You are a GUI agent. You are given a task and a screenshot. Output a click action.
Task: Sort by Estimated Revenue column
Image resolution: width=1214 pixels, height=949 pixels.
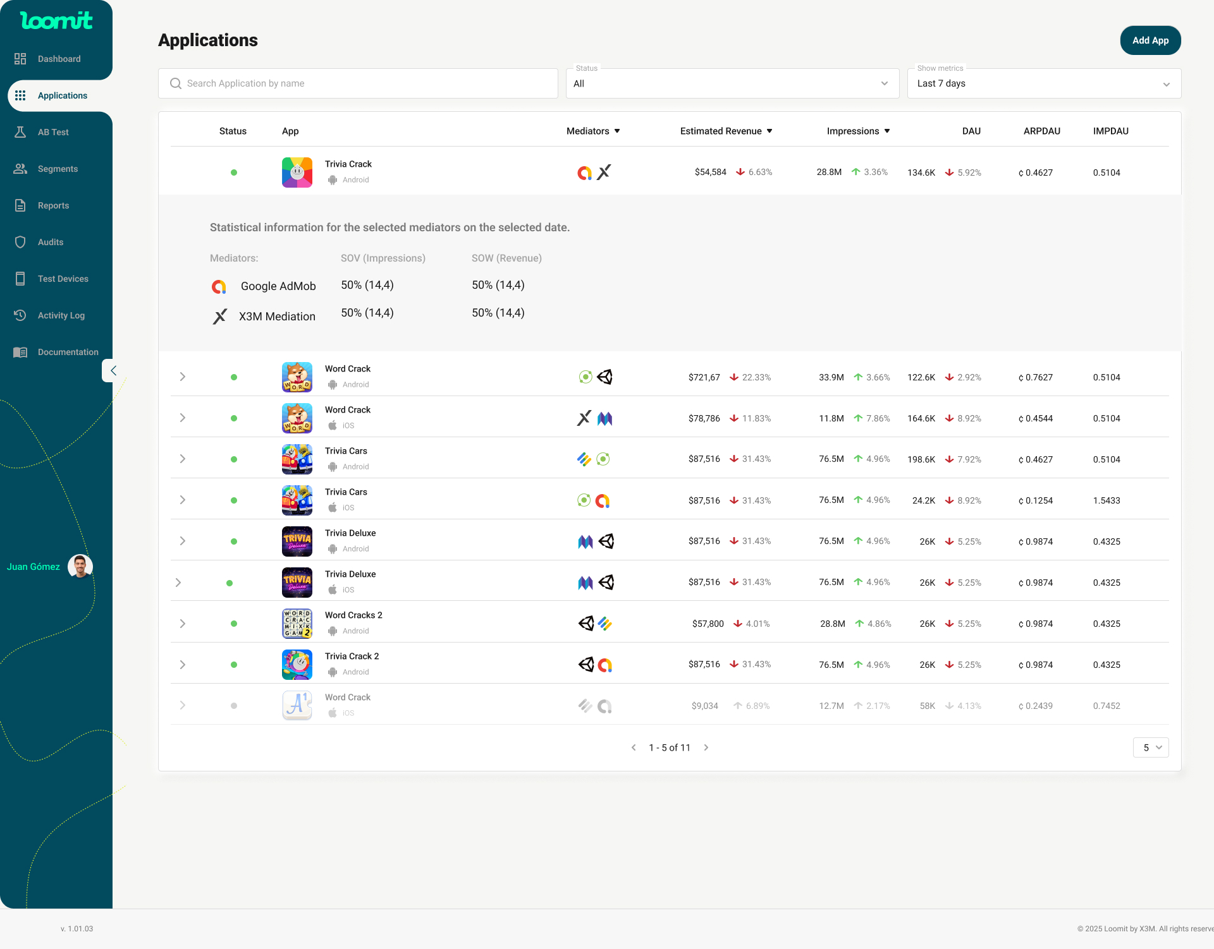727,131
